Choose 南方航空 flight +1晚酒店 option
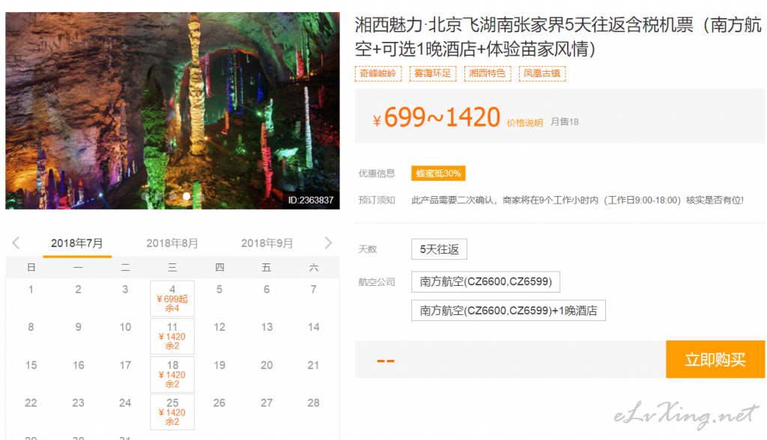The height and width of the screenshot is (440, 767). [x=509, y=311]
